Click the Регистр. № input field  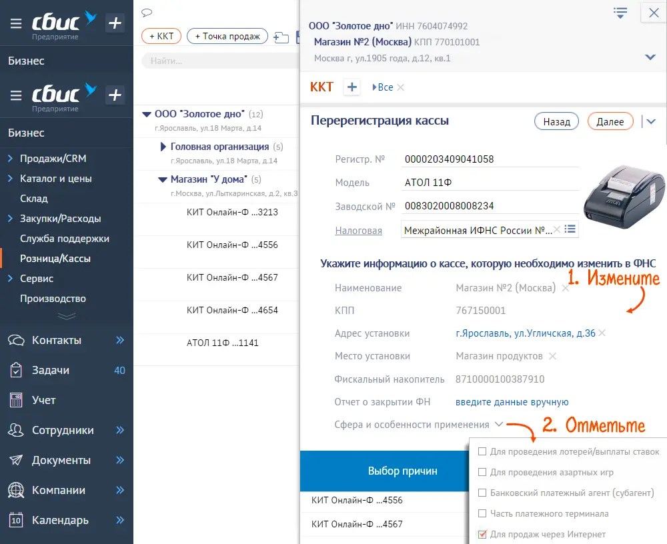[x=490, y=159]
